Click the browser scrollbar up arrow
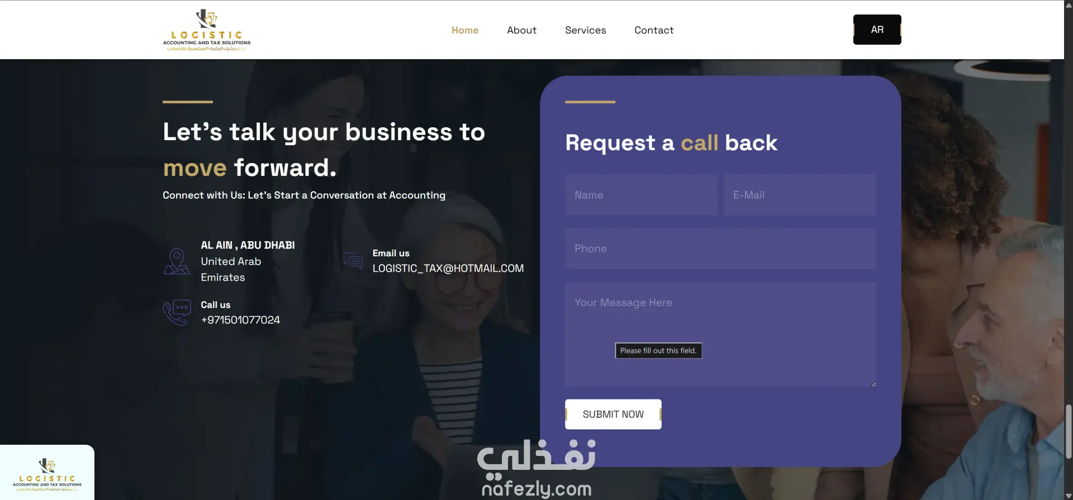This screenshot has height=500, width=1073. pos(1069,4)
